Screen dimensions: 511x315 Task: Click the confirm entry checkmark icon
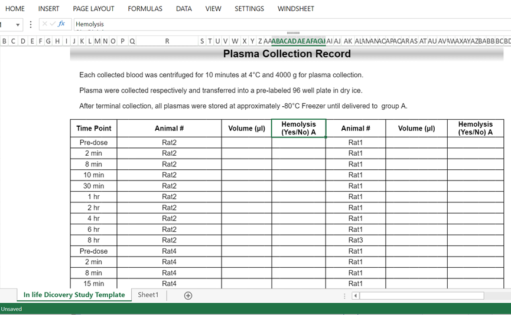(x=53, y=24)
